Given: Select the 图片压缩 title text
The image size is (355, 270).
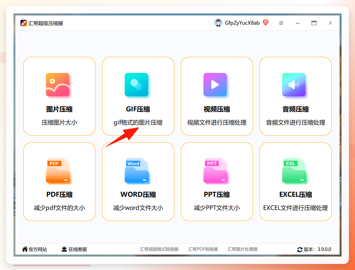Looking at the screenshot, I should 59,109.
